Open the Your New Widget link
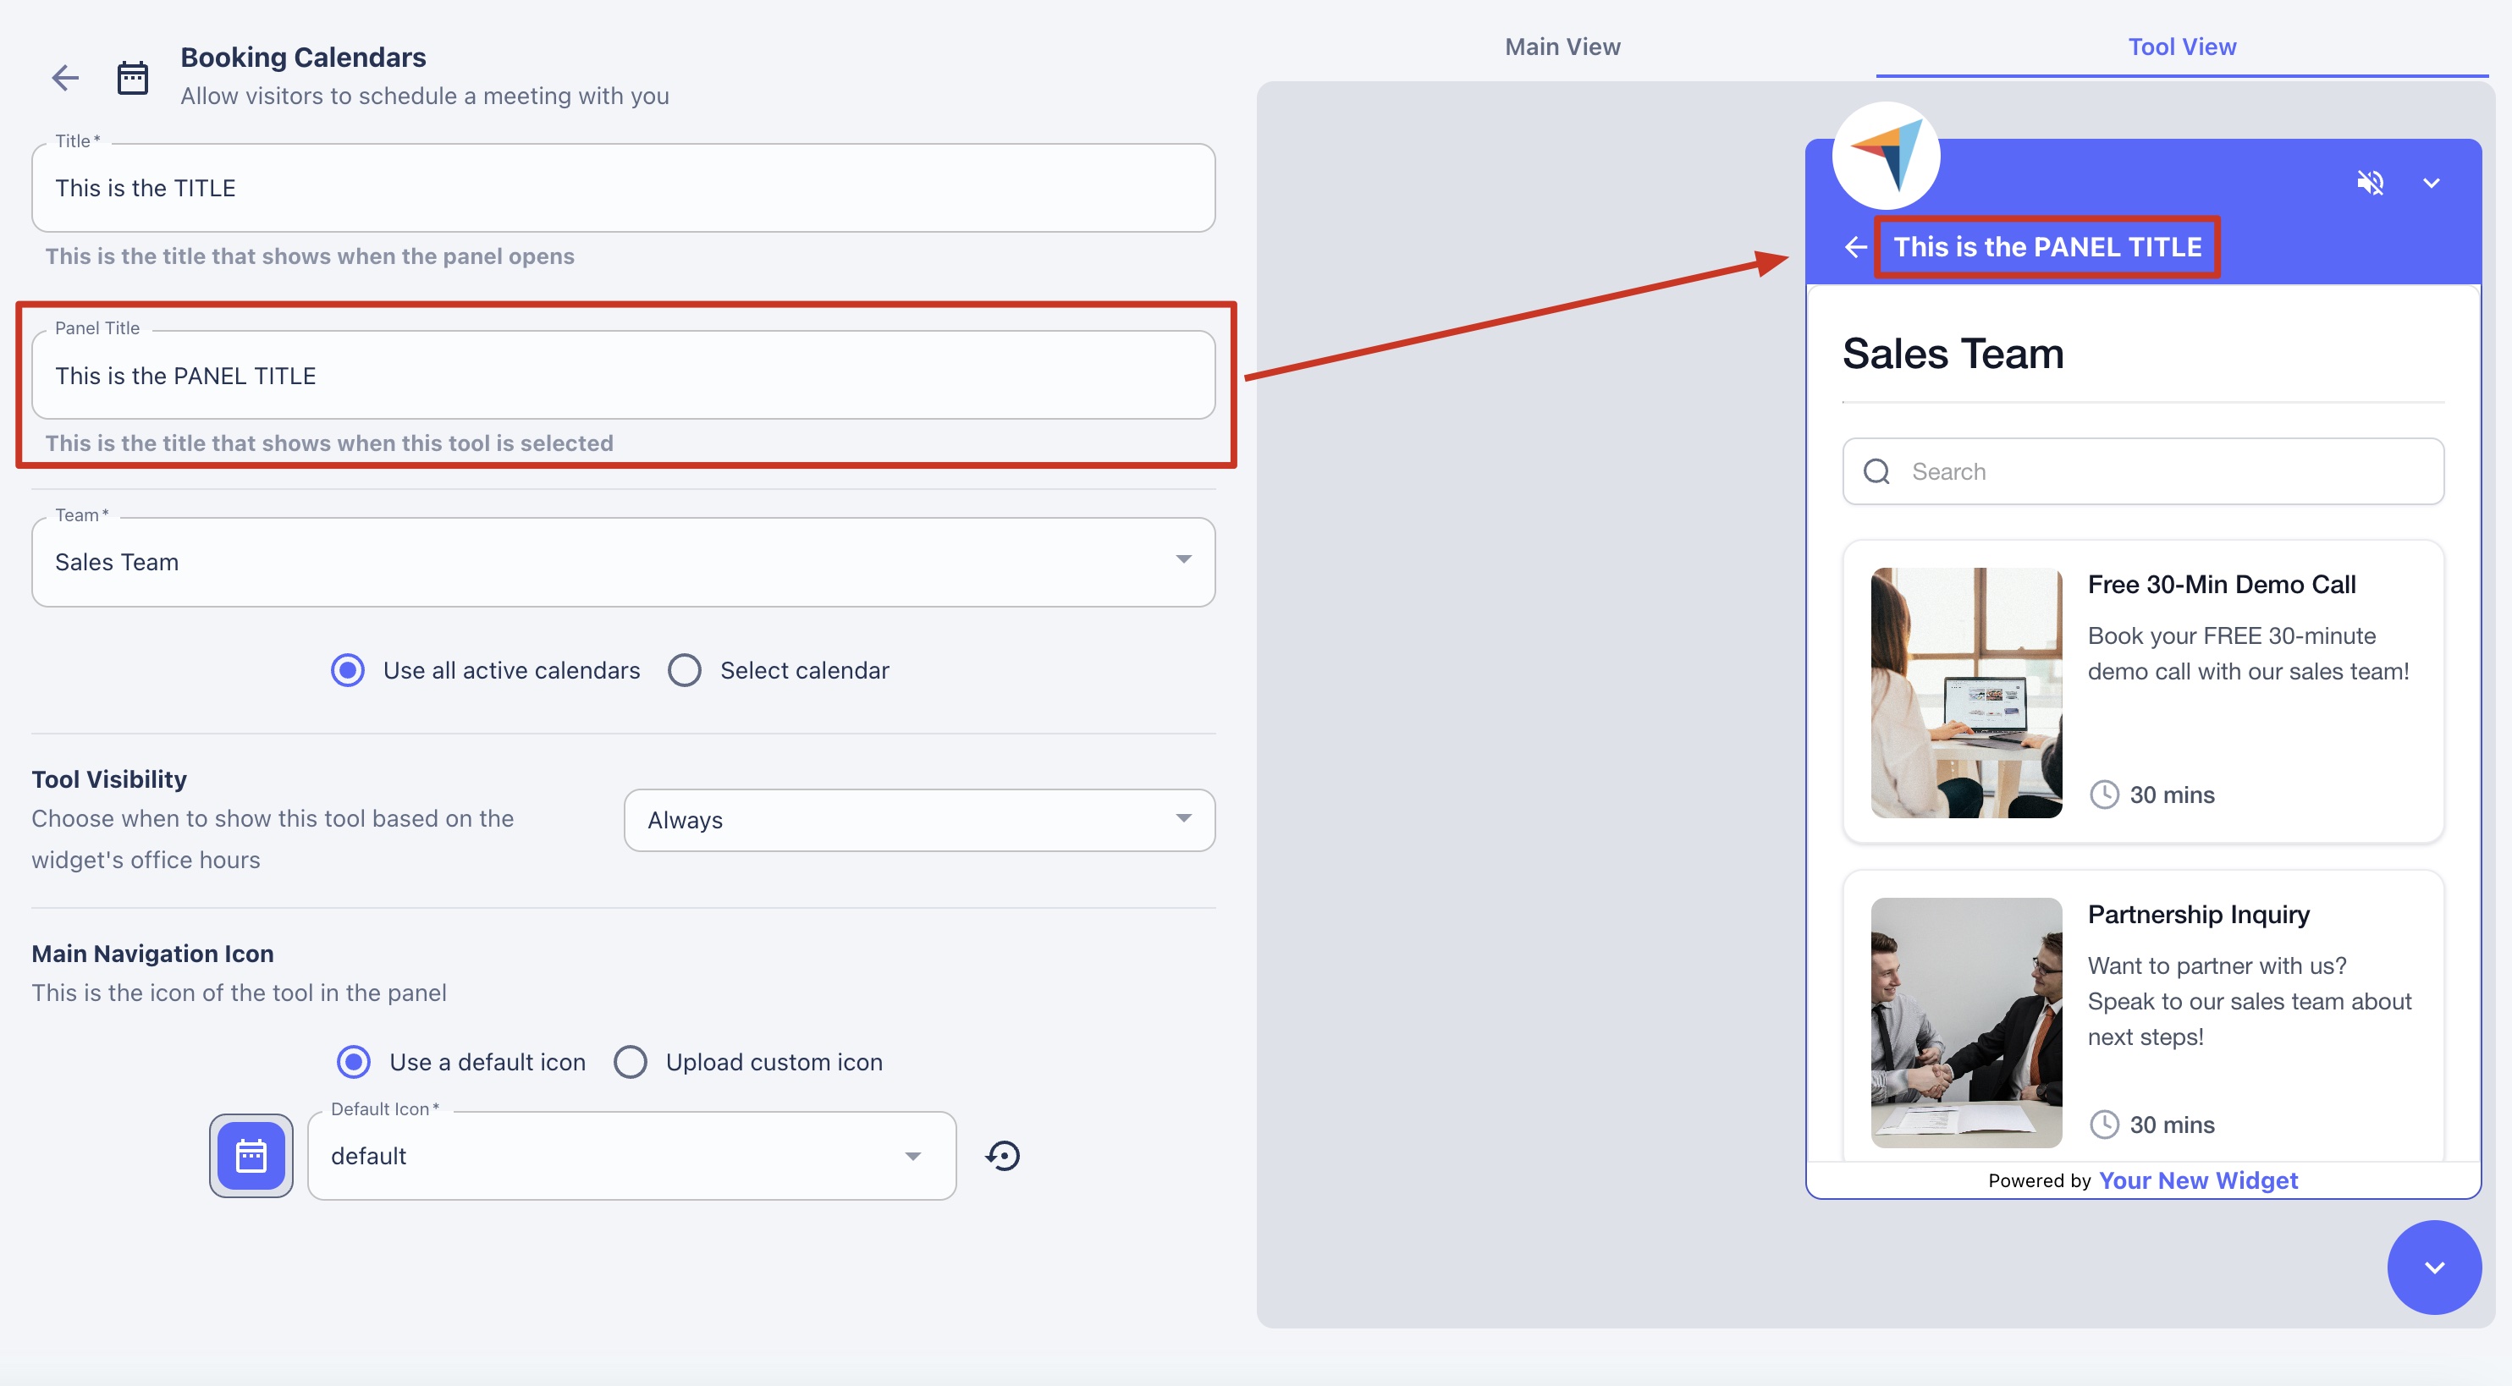2512x1386 pixels. coord(2198,1180)
